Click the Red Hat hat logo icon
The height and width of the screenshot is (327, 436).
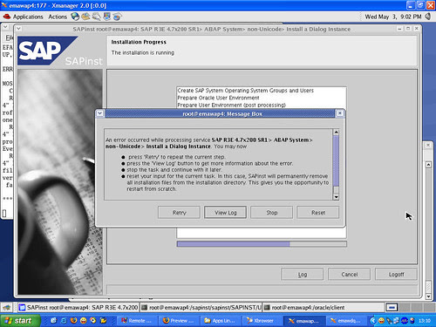(x=7, y=17)
